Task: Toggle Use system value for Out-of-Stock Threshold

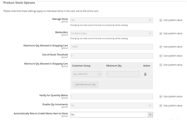Action: coord(161,56)
